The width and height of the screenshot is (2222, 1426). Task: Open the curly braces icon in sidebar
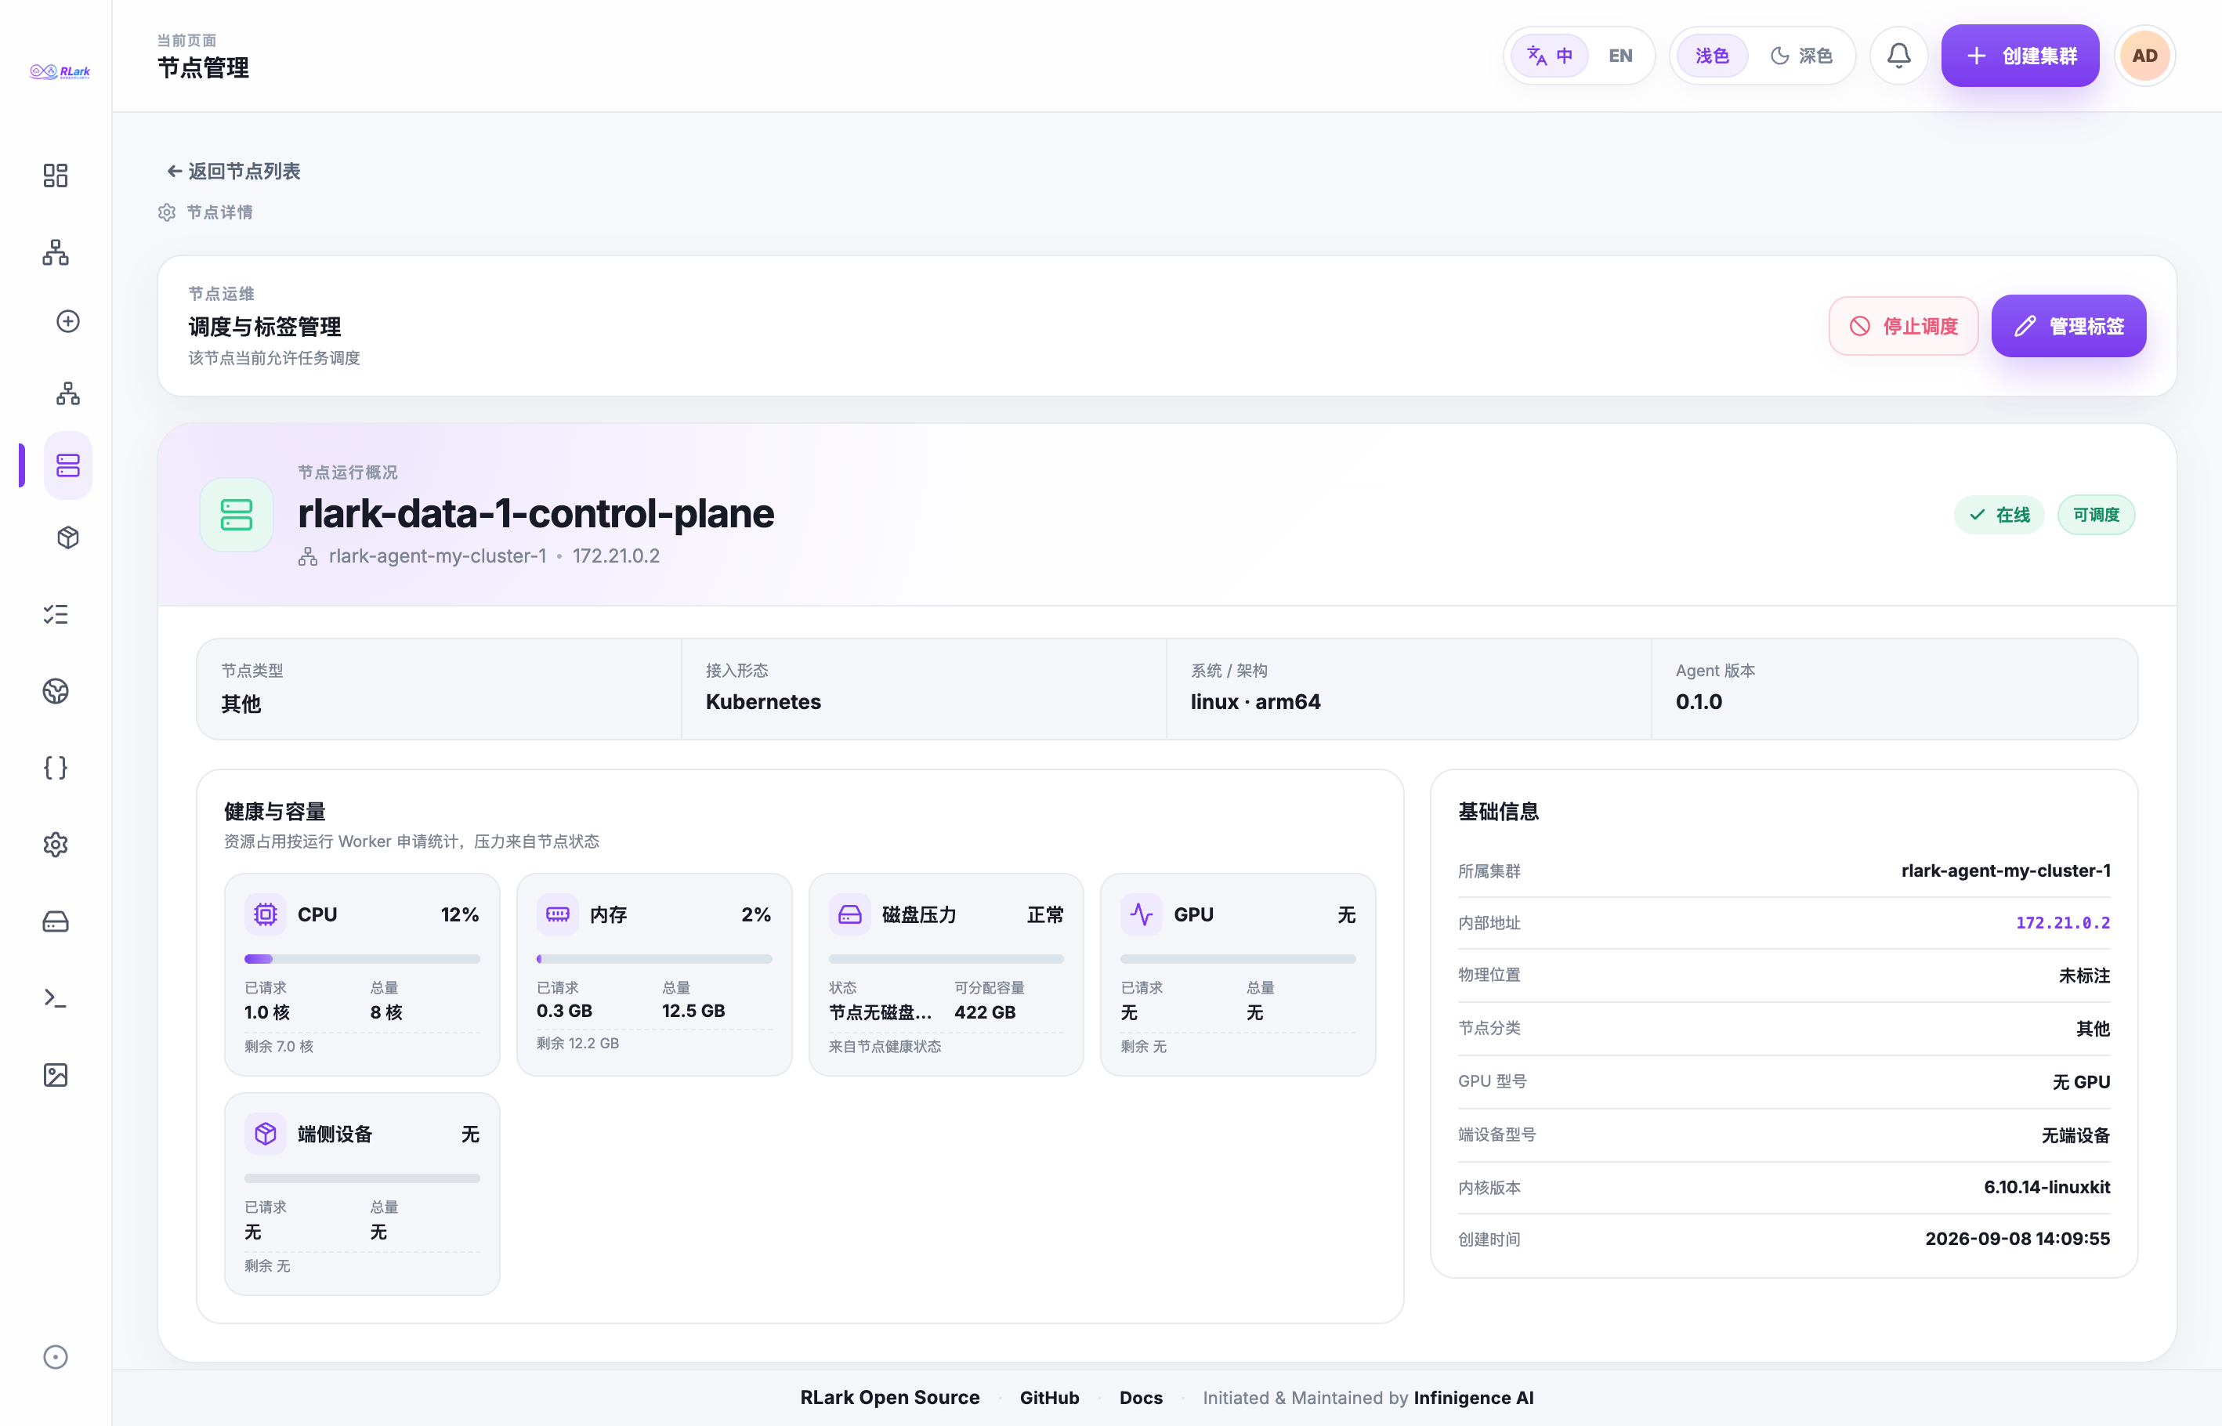tap(56, 768)
